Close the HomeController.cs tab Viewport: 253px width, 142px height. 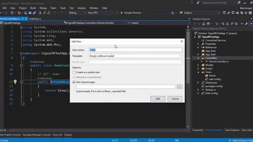[26, 19]
